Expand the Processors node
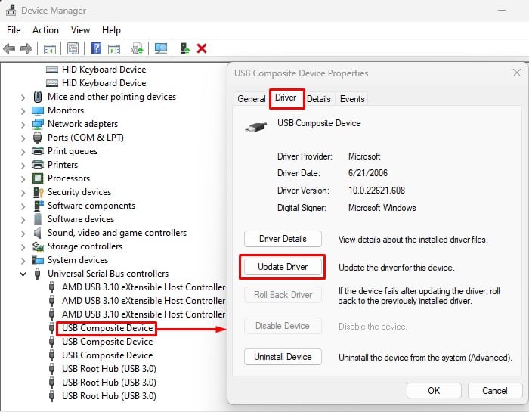The height and width of the screenshot is (412, 529). [x=23, y=179]
